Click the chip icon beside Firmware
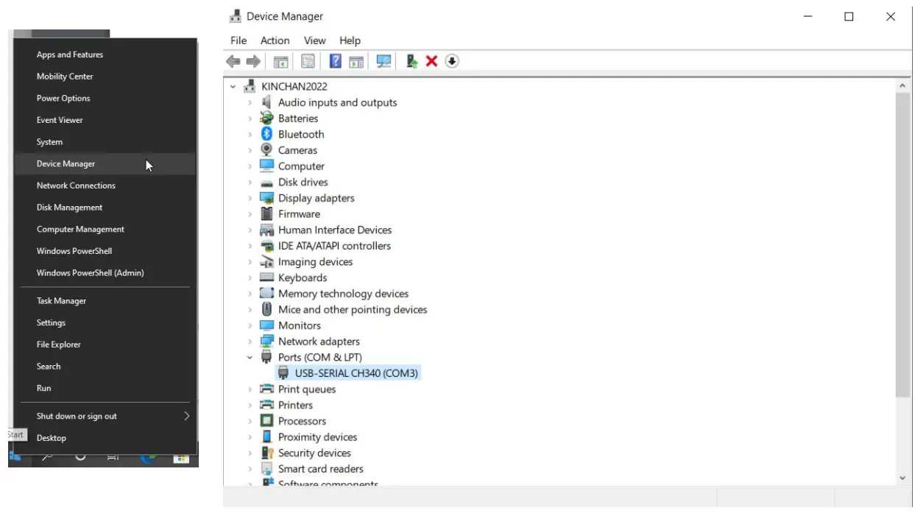Image resolution: width=915 pixels, height=516 pixels. pyautogui.click(x=266, y=214)
